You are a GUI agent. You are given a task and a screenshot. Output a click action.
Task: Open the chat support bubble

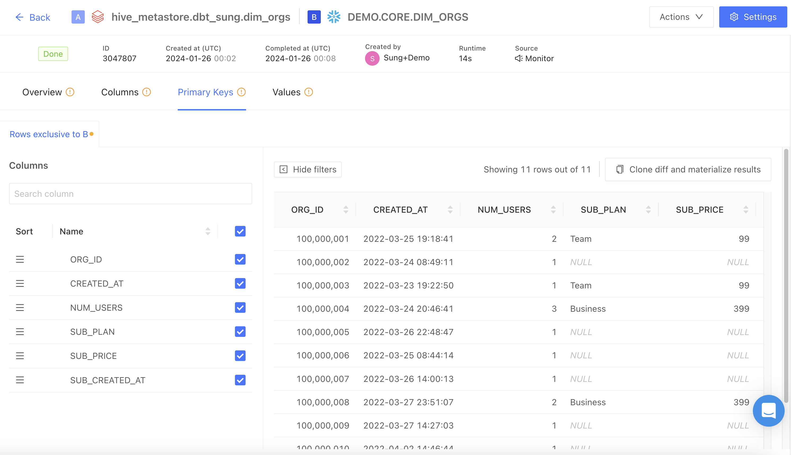(768, 411)
